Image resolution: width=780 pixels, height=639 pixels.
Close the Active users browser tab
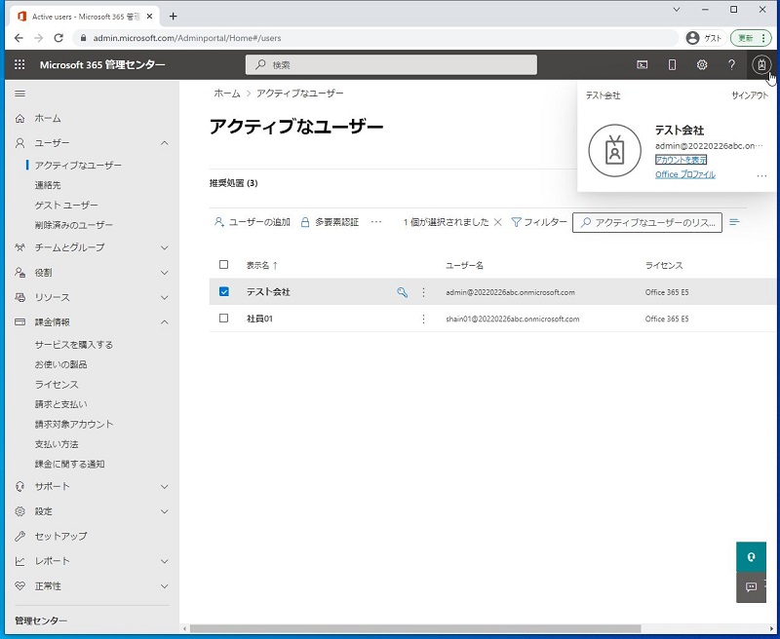[x=149, y=17]
